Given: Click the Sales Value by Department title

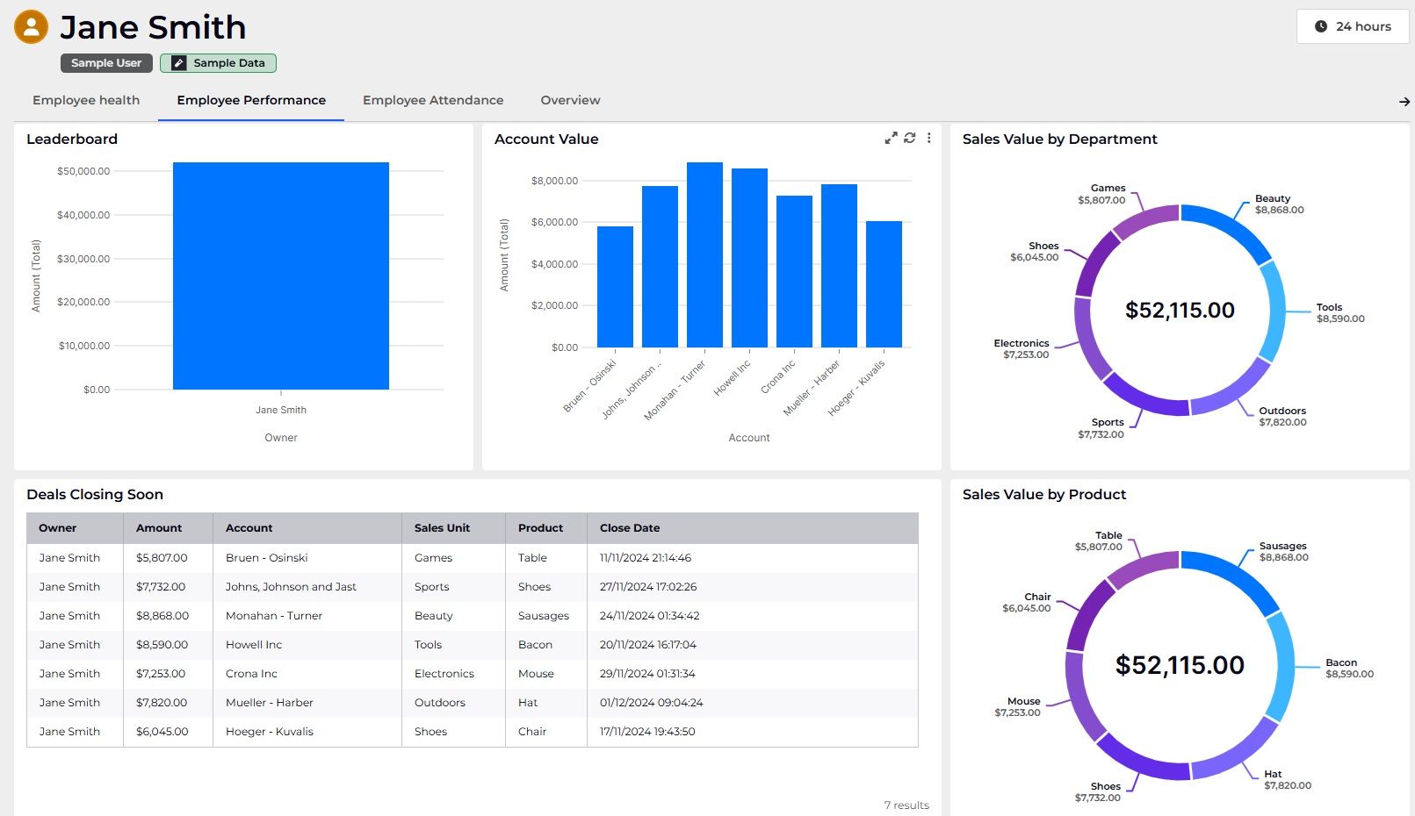Looking at the screenshot, I should click(x=1059, y=139).
